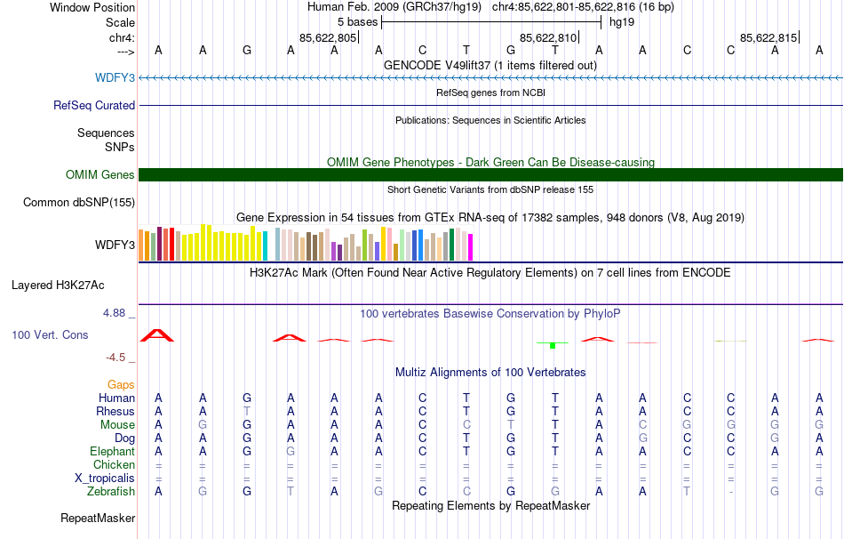Open the Layered H3K27Ac track label
The image size is (844, 539).
[58, 286]
